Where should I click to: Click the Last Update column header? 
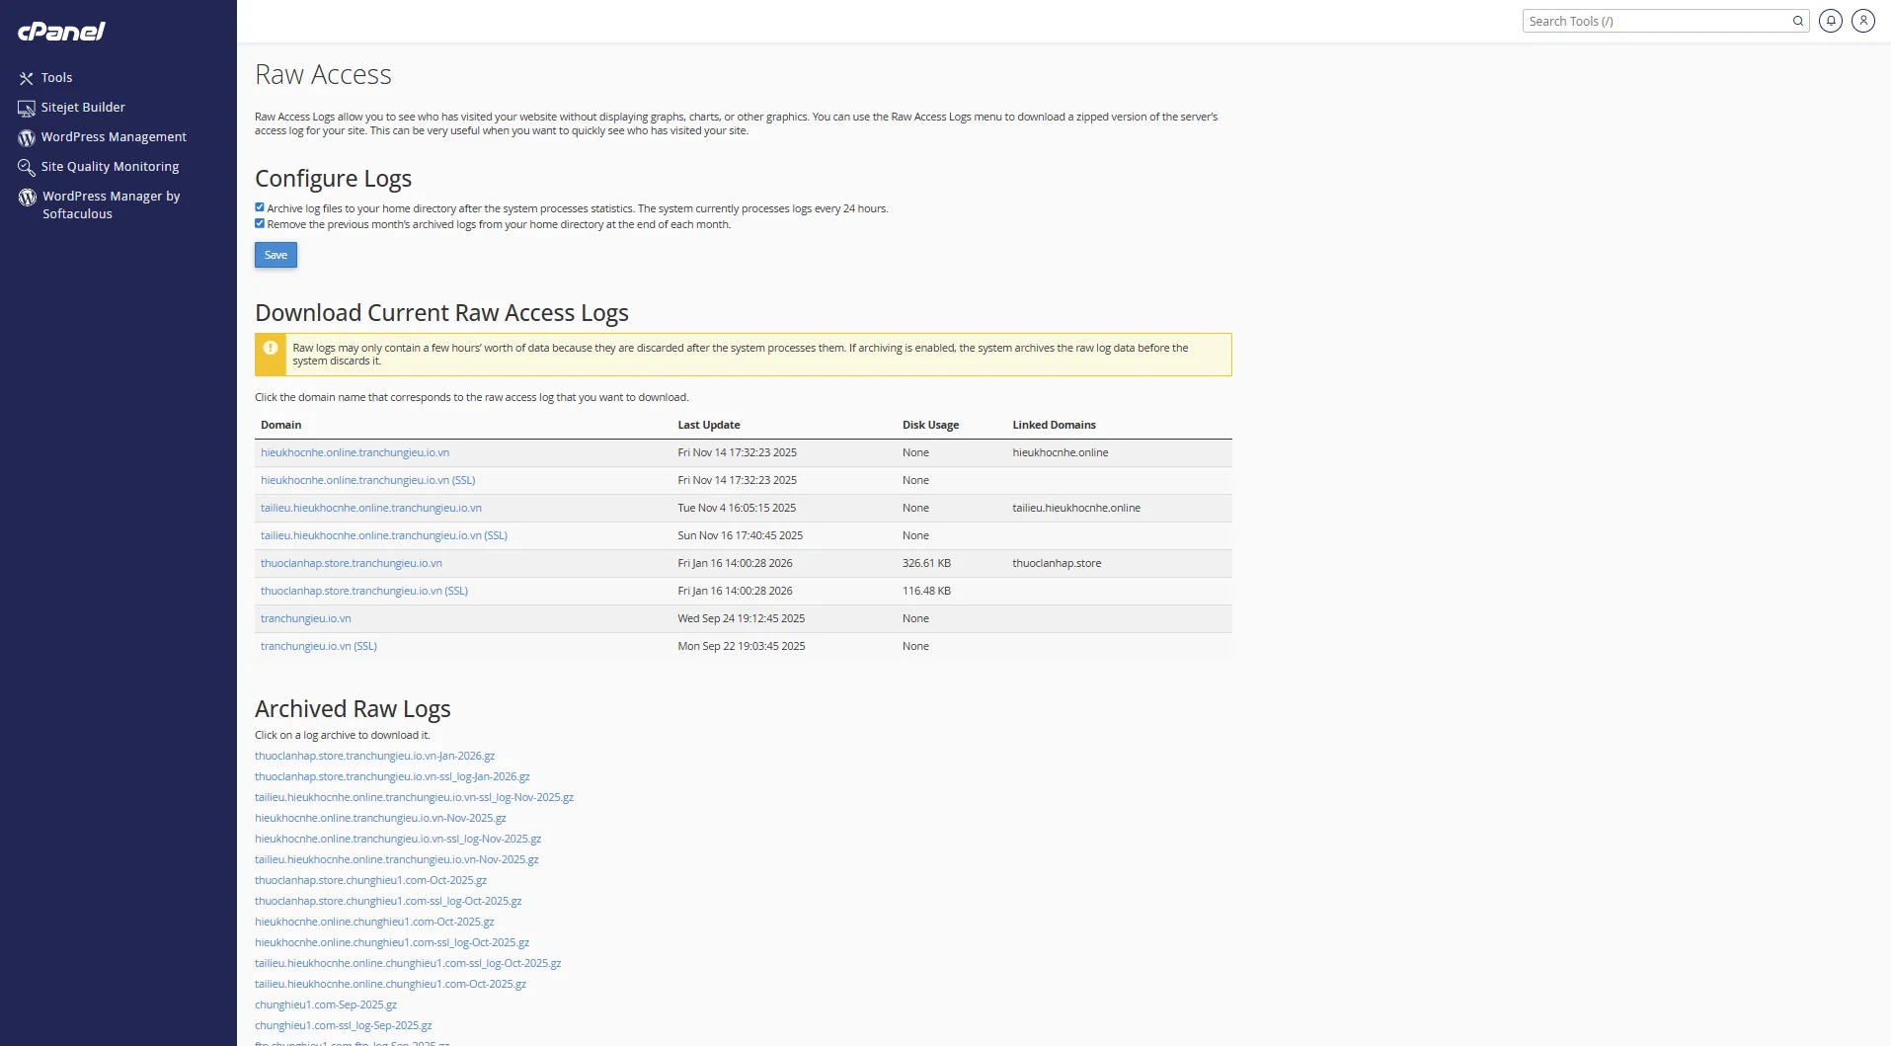709,425
